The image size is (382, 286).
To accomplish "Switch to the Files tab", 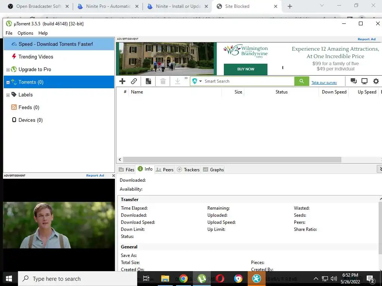I will click(126, 169).
